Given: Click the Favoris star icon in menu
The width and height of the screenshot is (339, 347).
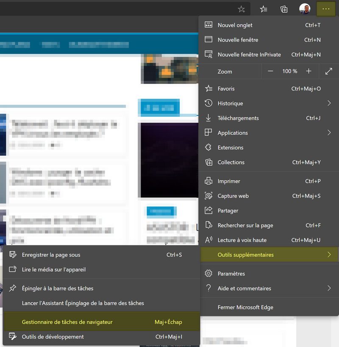Looking at the screenshot, I should tap(208, 88).
